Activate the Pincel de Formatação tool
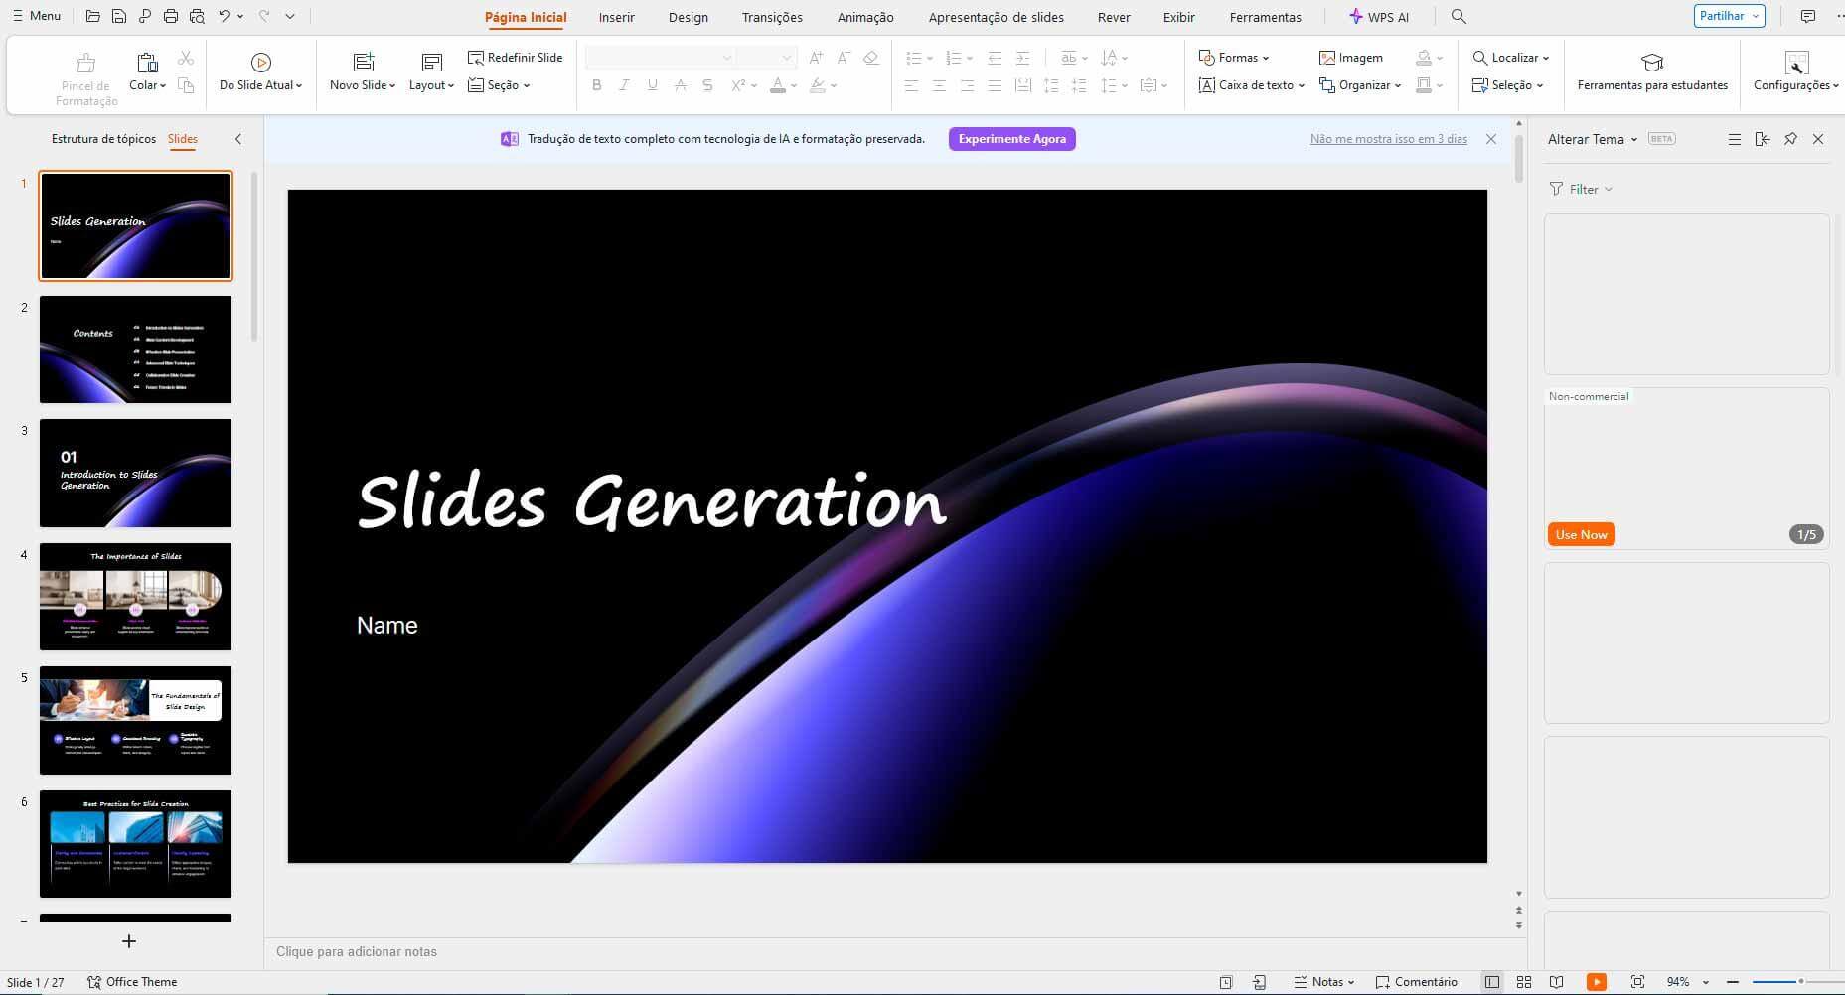 coord(85,70)
